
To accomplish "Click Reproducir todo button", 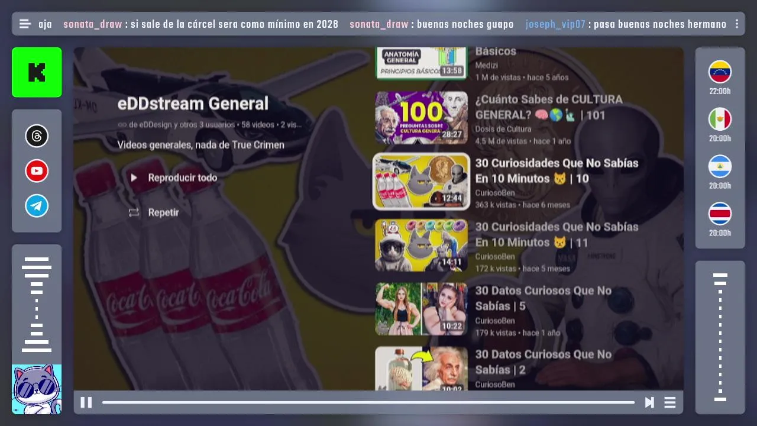I will tap(173, 177).
